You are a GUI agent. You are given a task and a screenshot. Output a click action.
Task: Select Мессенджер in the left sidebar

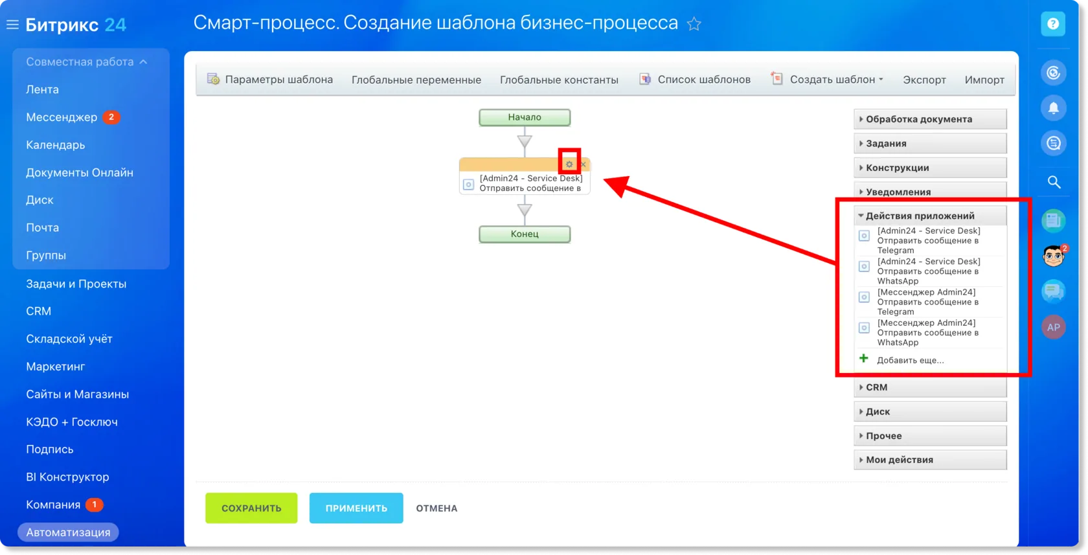62,117
